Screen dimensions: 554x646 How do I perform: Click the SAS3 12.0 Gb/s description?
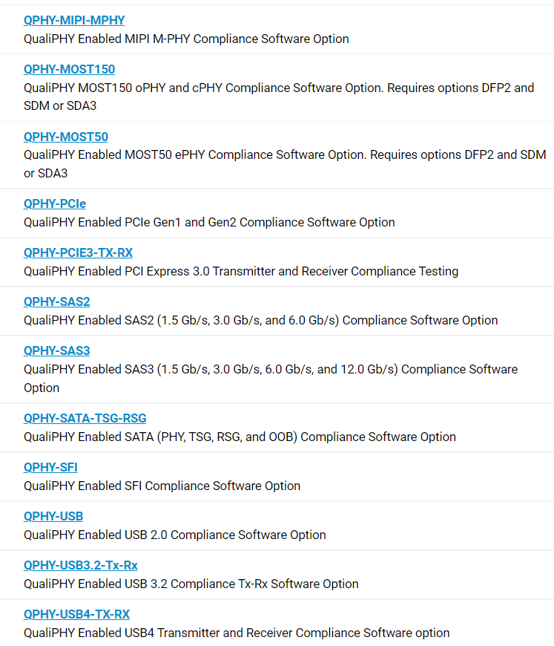(271, 379)
